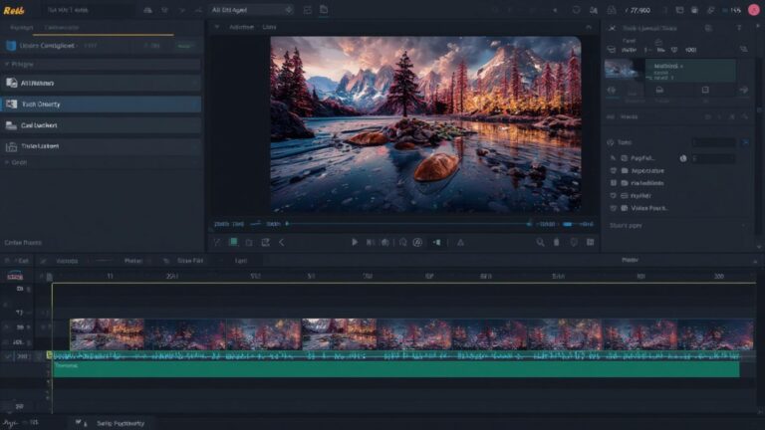Toggle visibility of the 'Apporciature' property row

coord(614,170)
